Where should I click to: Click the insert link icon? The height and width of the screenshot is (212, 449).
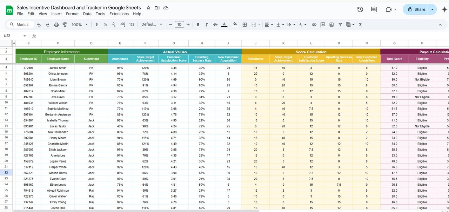(x=314, y=25)
